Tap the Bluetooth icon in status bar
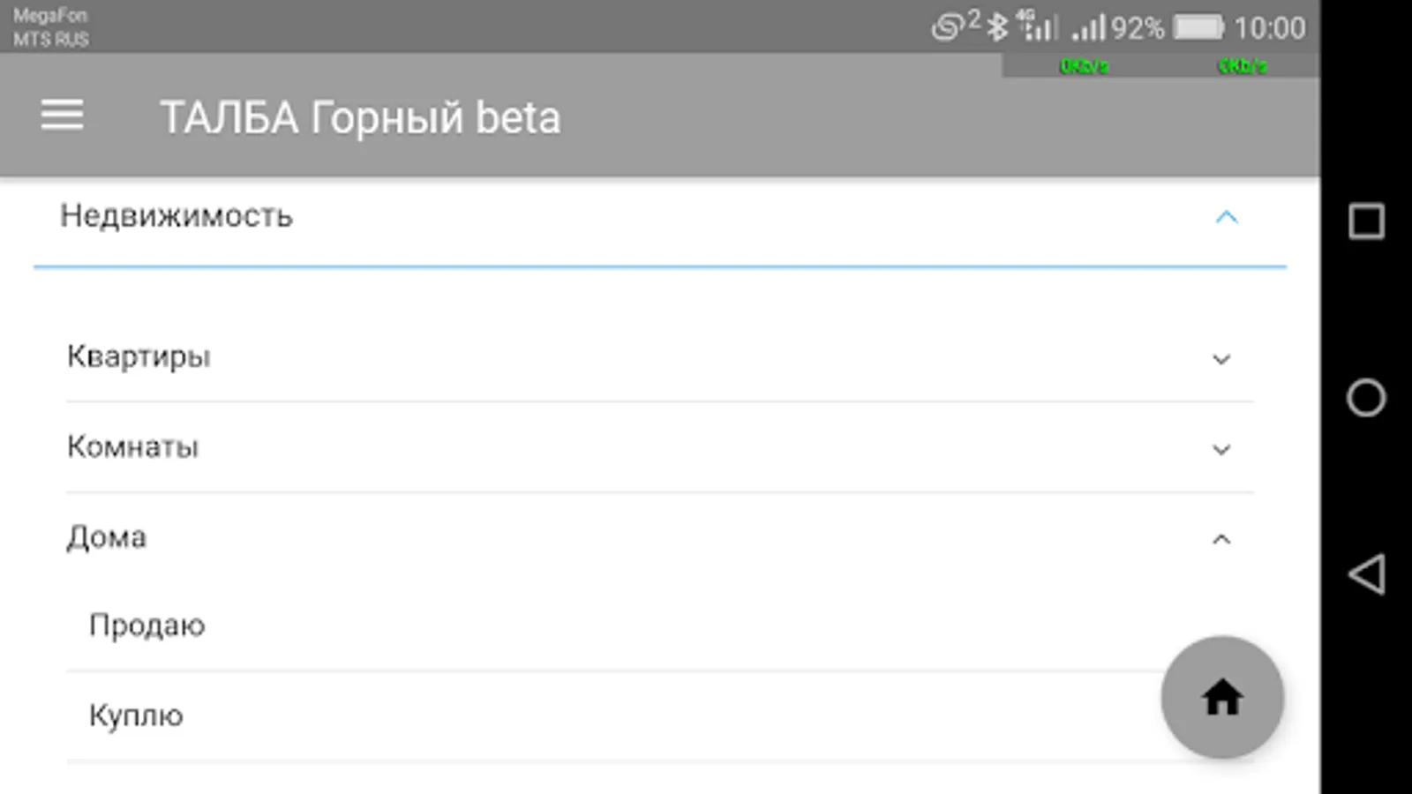Viewport: 1412px width, 794px height. 997,27
